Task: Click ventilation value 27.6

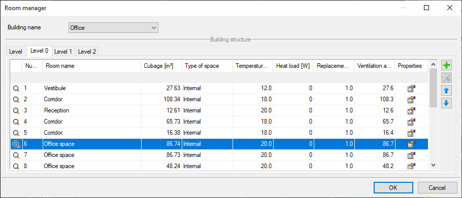Action: [x=388, y=89]
